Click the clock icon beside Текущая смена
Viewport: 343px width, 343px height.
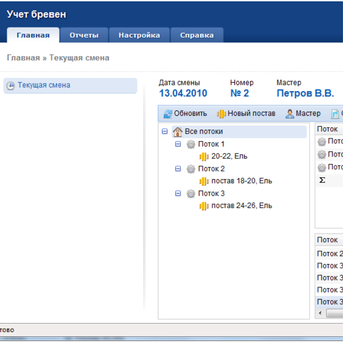coord(11,86)
